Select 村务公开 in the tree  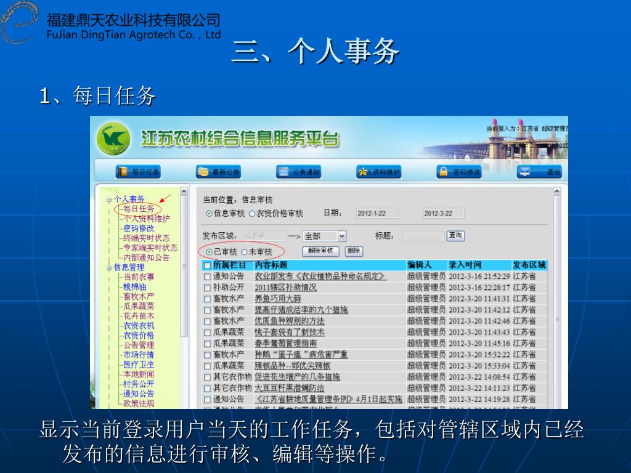(139, 384)
